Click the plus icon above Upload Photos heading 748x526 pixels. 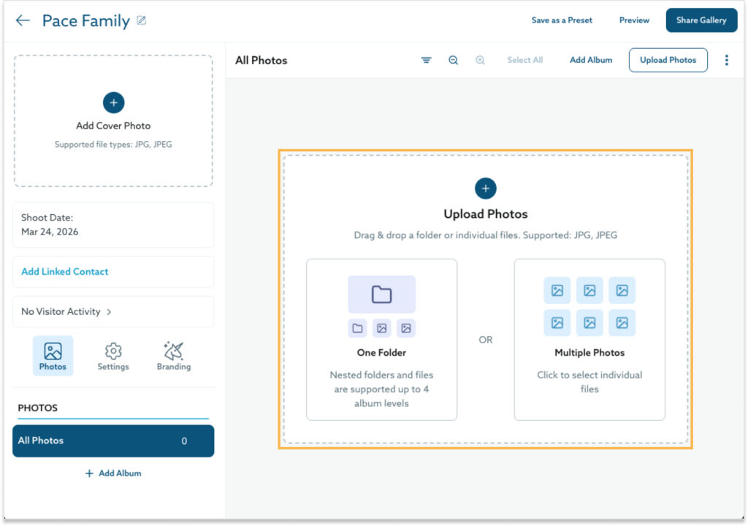point(485,188)
